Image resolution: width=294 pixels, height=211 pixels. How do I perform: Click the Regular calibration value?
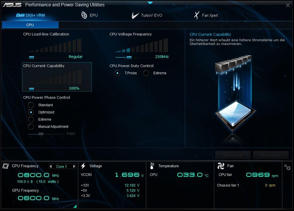(76, 57)
